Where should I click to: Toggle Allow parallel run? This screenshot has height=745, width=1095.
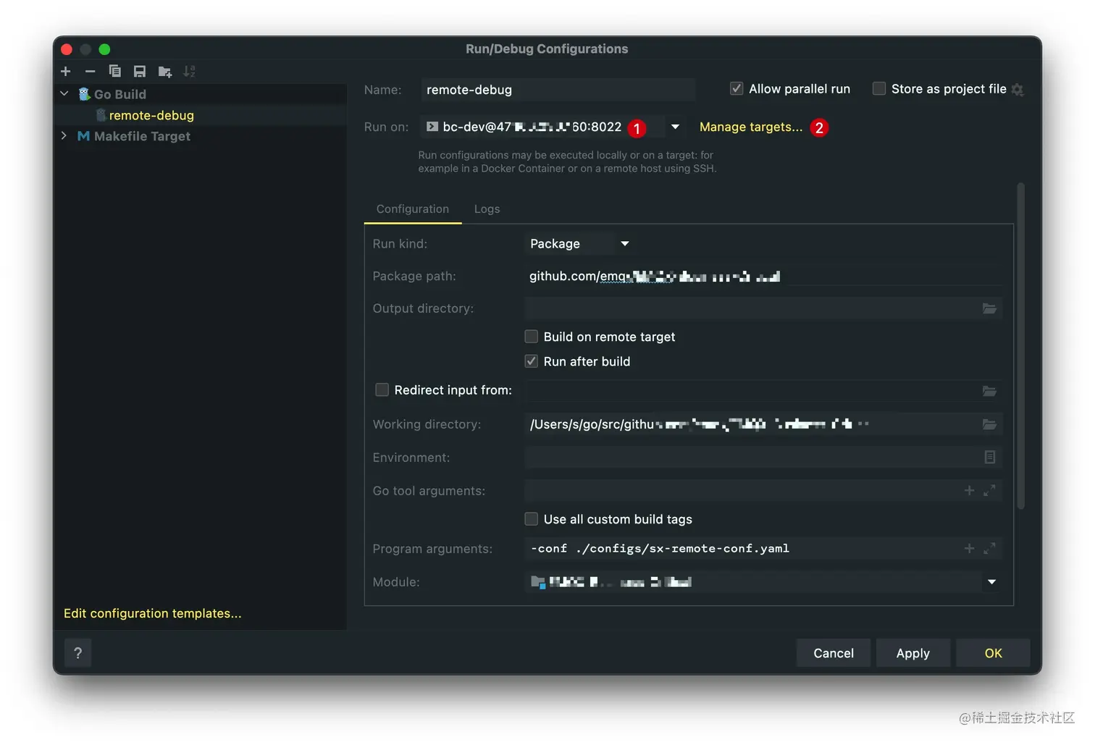(x=737, y=88)
